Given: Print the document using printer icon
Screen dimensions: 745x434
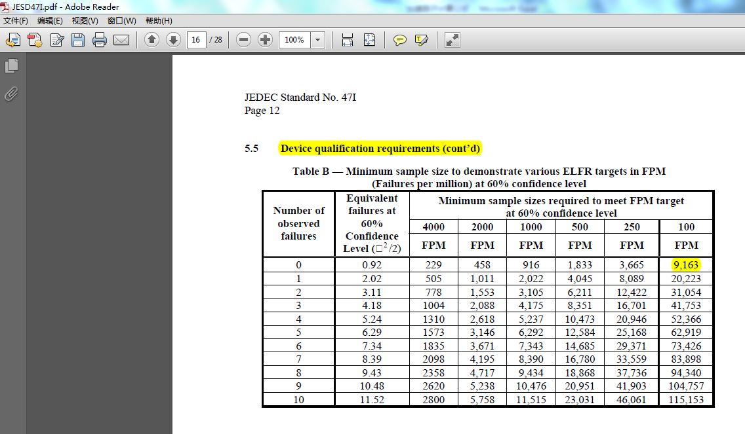Looking at the screenshot, I should click(100, 40).
